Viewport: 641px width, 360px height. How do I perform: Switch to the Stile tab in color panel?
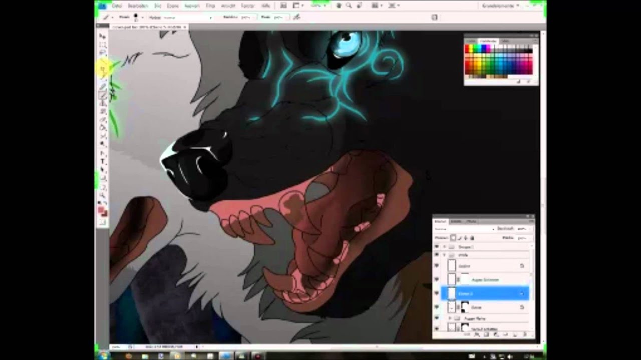(x=505, y=41)
